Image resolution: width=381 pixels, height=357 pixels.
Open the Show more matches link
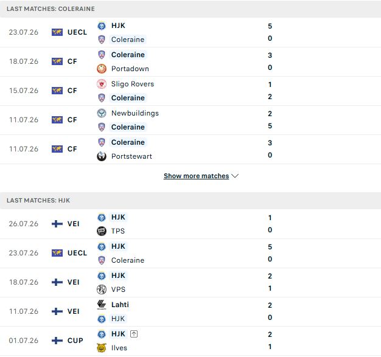(197, 176)
